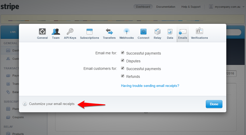
Task: Disable customer emails for Refunds
Action: [x=123, y=76]
